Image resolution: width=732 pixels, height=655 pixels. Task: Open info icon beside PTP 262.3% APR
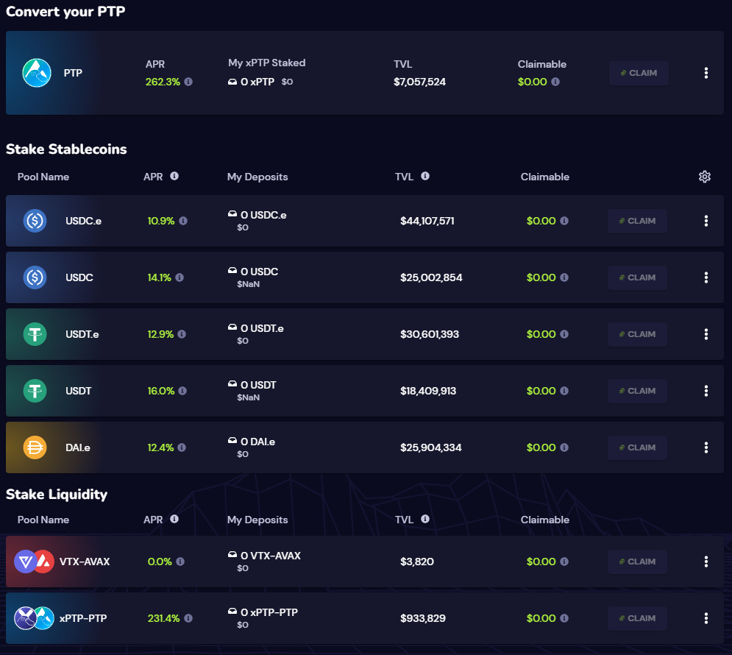[x=188, y=82]
